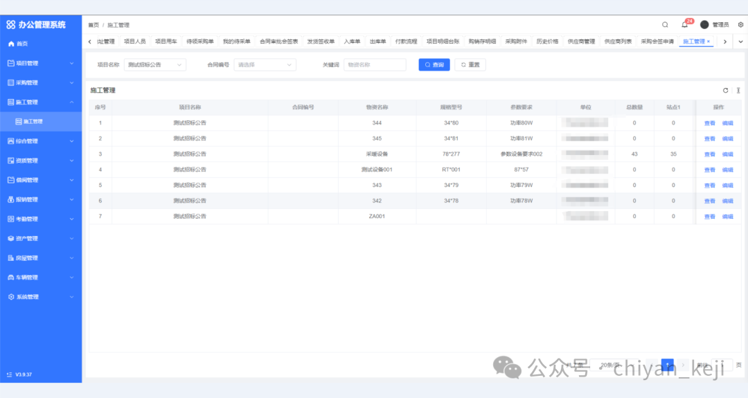Expand 车辆管理 menu in sidebar

click(41, 278)
